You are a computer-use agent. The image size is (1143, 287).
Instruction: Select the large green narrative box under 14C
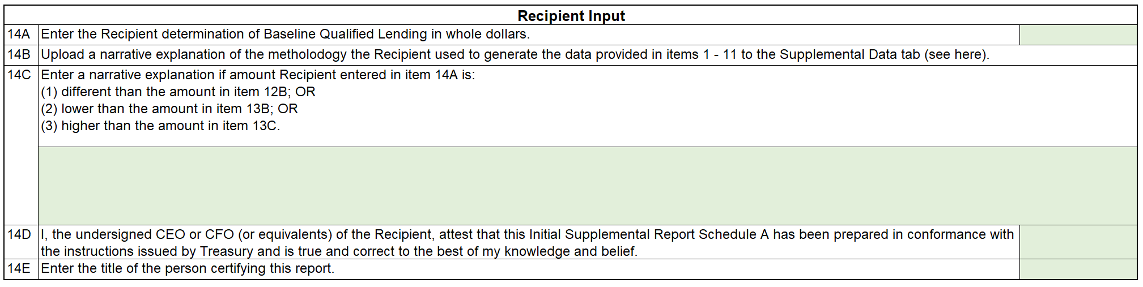pos(587,186)
